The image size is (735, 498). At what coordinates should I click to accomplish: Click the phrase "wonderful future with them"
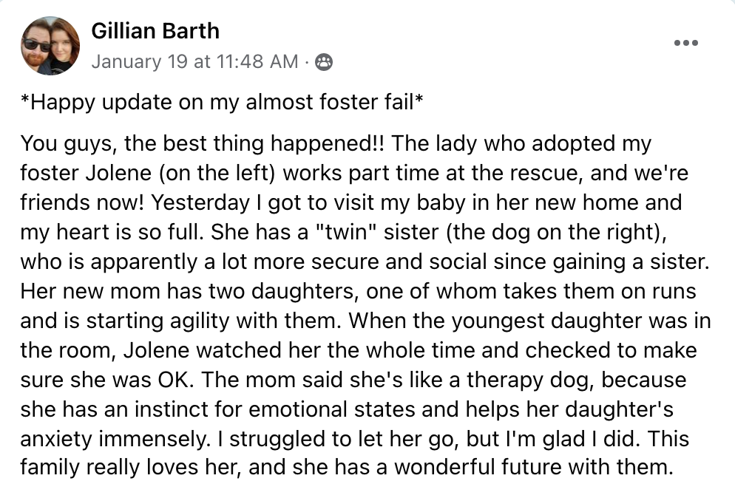click(533, 467)
